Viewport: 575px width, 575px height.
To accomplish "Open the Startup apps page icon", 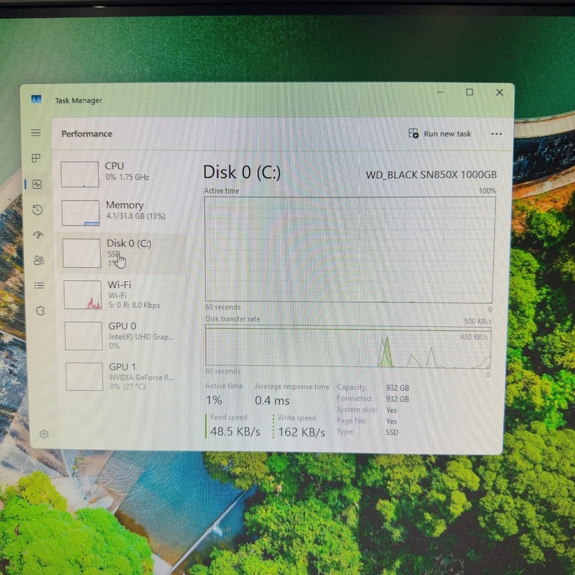I will tap(38, 235).
